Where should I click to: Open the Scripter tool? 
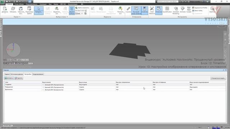click(189, 10)
